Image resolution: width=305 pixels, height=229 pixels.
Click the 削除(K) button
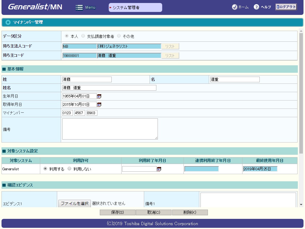click(x=190, y=213)
